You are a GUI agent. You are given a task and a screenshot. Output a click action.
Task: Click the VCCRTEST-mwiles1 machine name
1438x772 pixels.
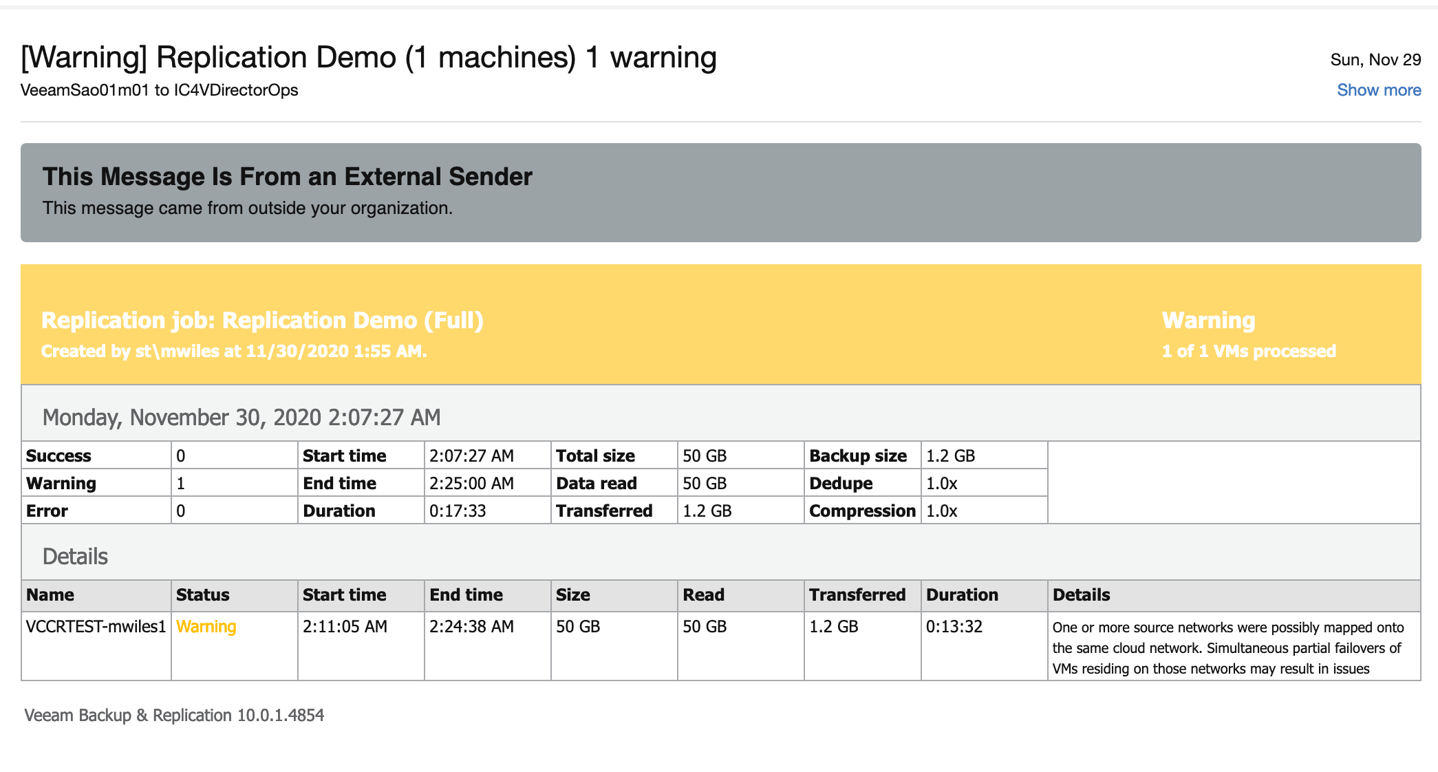click(96, 627)
